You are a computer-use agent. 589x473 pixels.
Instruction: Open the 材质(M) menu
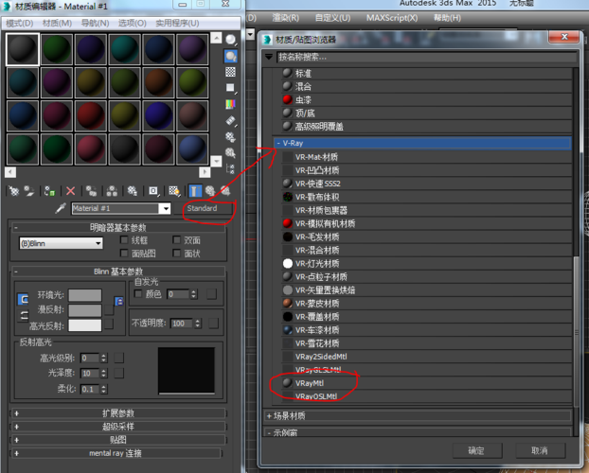[57, 24]
